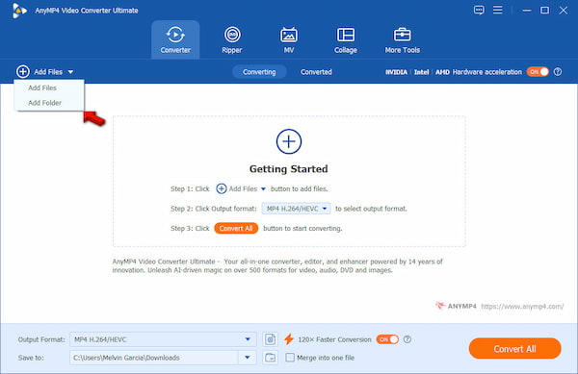Viewport: 578px width, 374px height.
Task: Click the Intel label
Action: (x=421, y=72)
